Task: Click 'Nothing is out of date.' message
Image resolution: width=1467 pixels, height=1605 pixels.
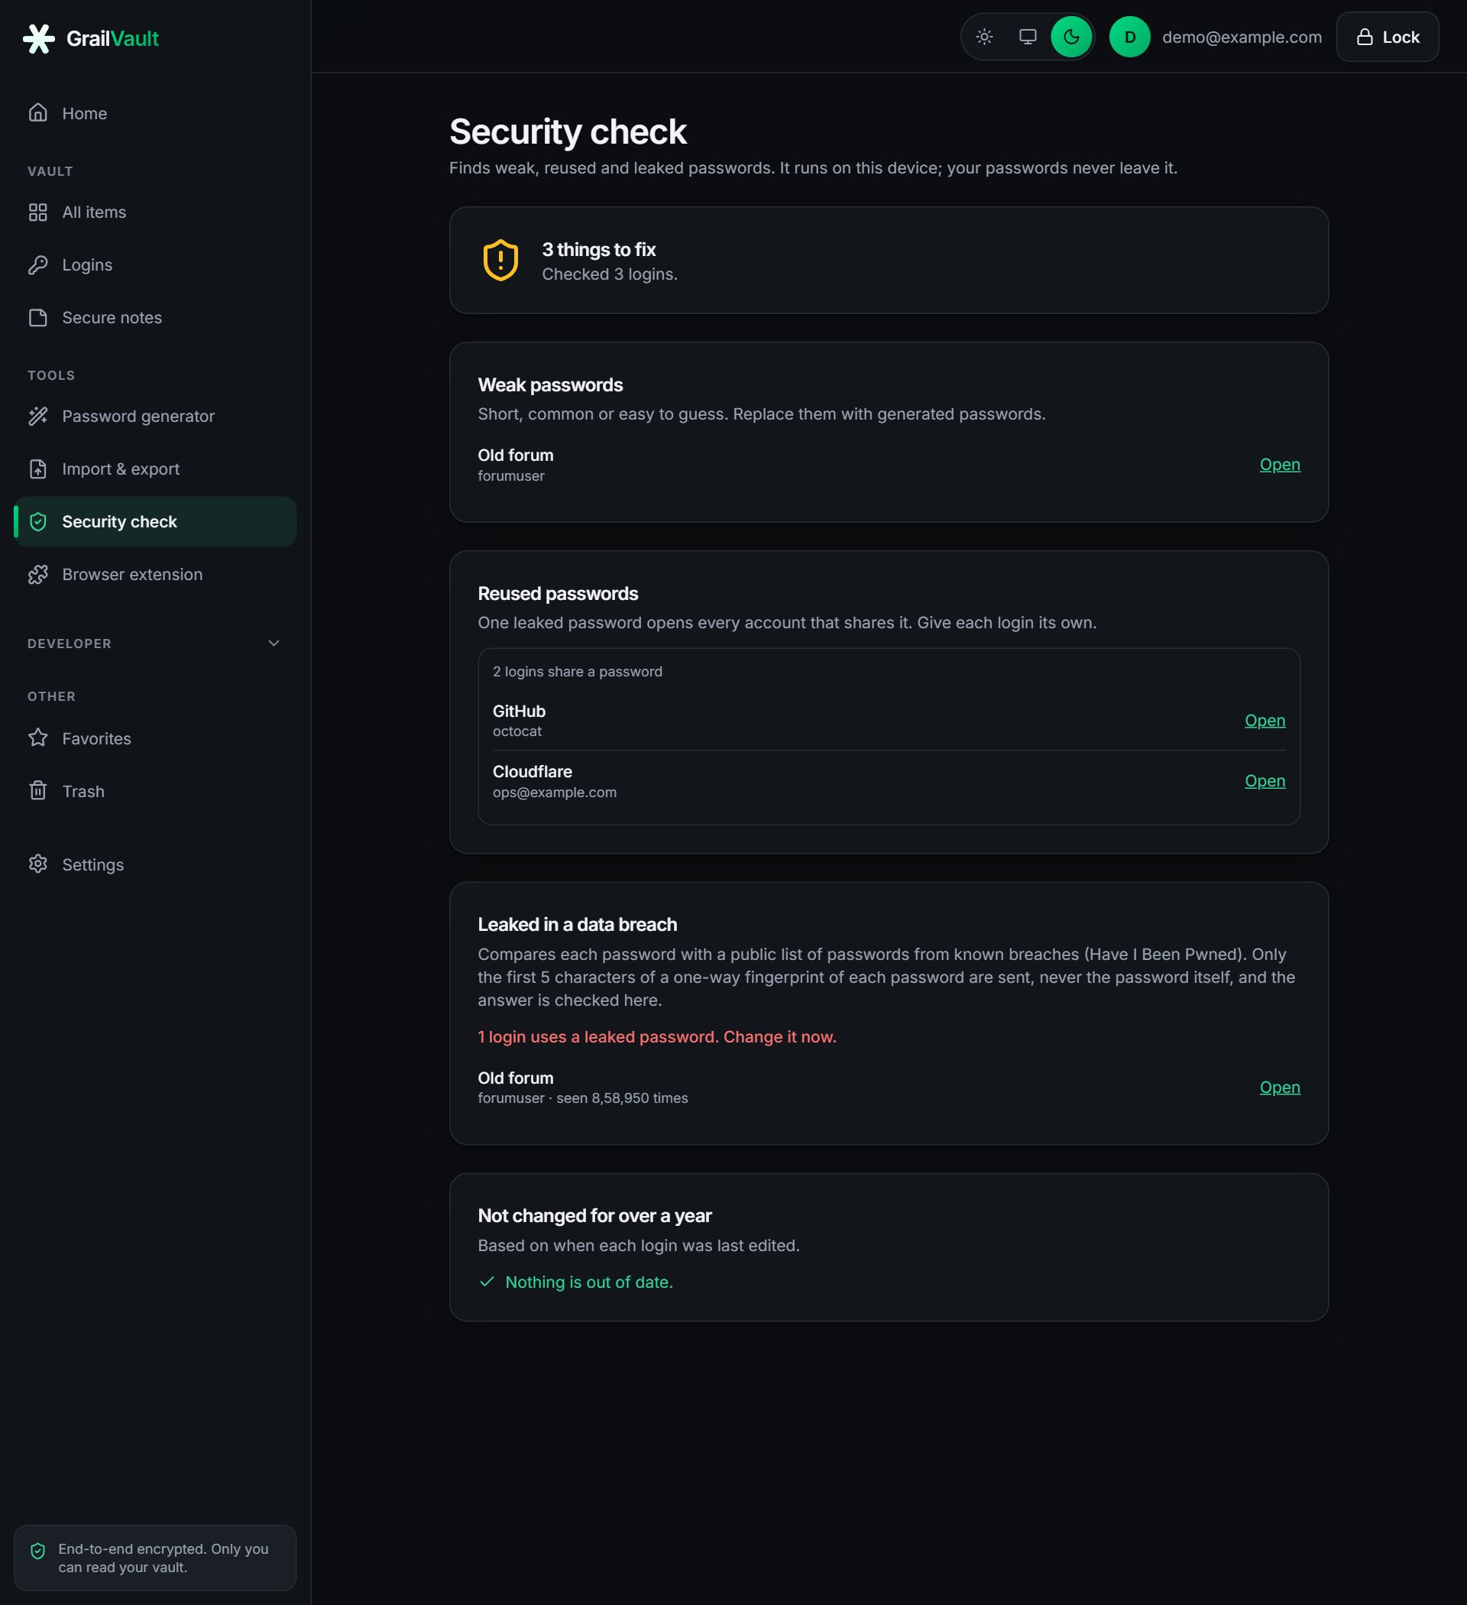Action: click(x=589, y=1282)
